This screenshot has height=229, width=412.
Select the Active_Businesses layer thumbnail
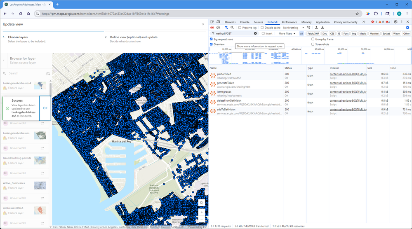click(x=40, y=186)
